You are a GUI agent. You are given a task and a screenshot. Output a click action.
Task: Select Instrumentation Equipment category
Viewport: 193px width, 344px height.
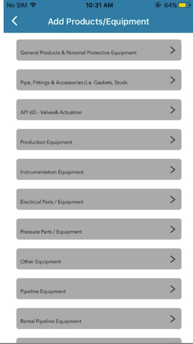tap(99, 170)
